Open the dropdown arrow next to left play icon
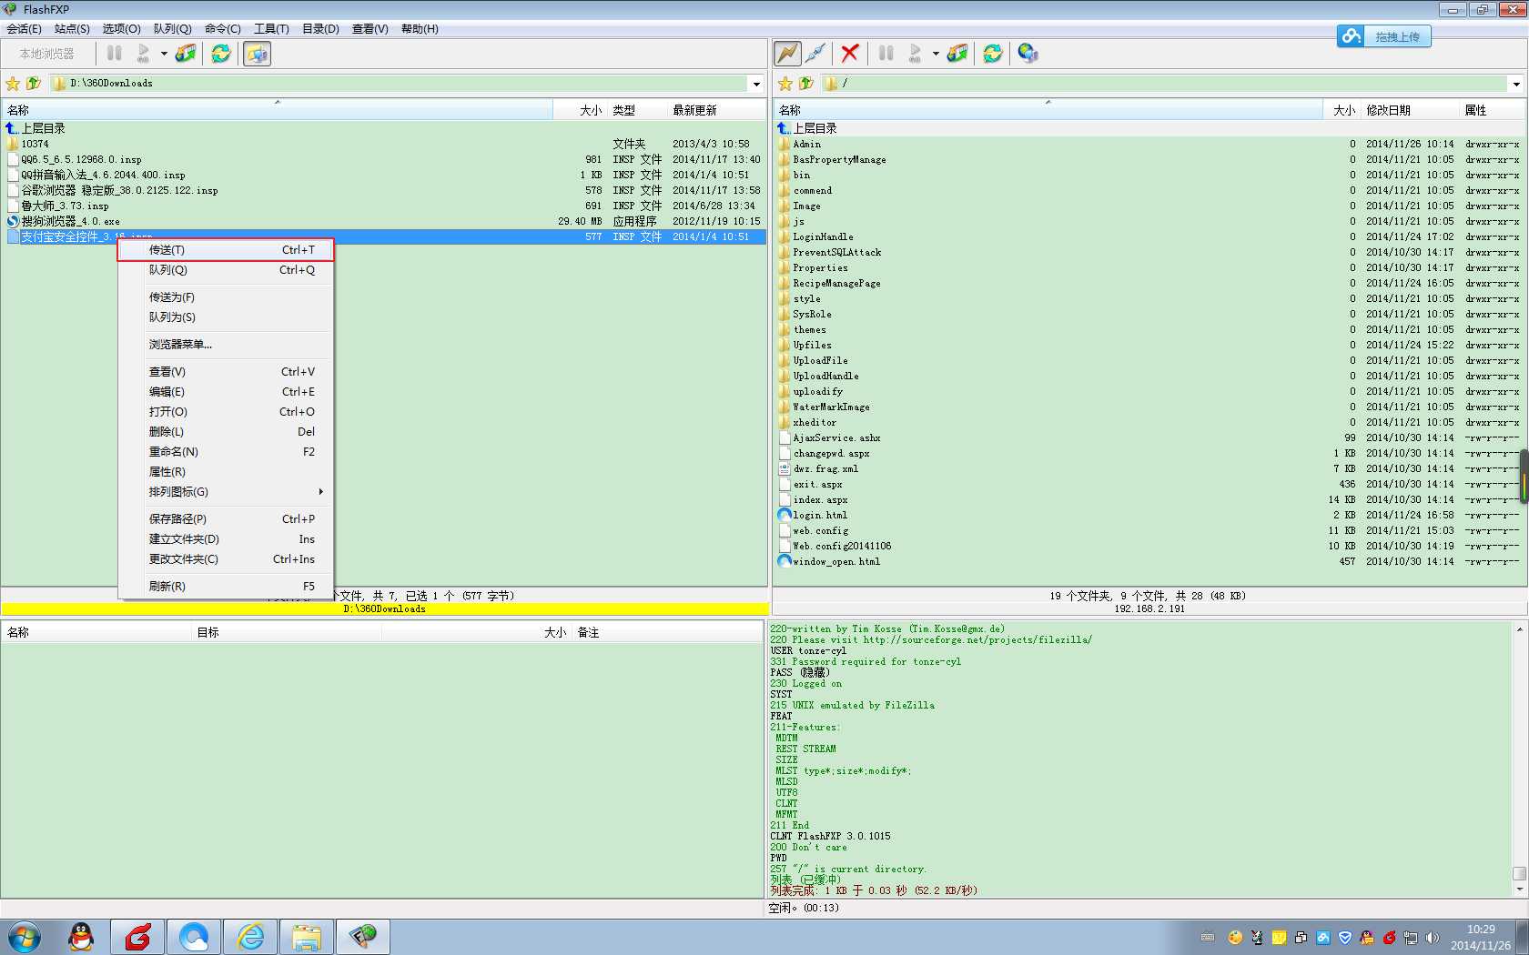The width and height of the screenshot is (1529, 955). click(x=164, y=54)
